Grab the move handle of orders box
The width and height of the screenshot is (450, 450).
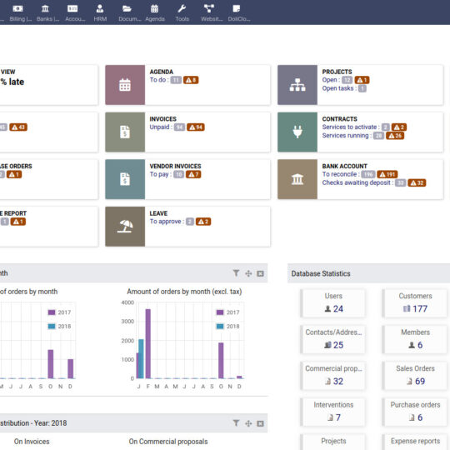click(248, 273)
